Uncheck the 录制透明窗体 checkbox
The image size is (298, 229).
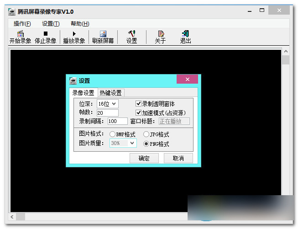pyautogui.click(x=139, y=104)
